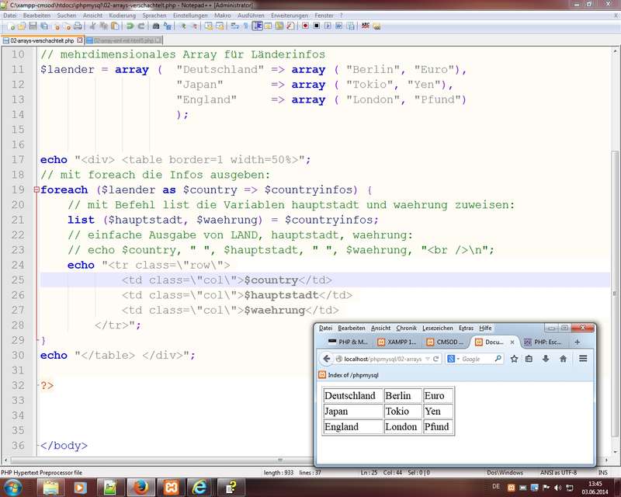This screenshot has width=621, height=497.
Task: Go to Firefox home page icon
Action: pos(563,359)
